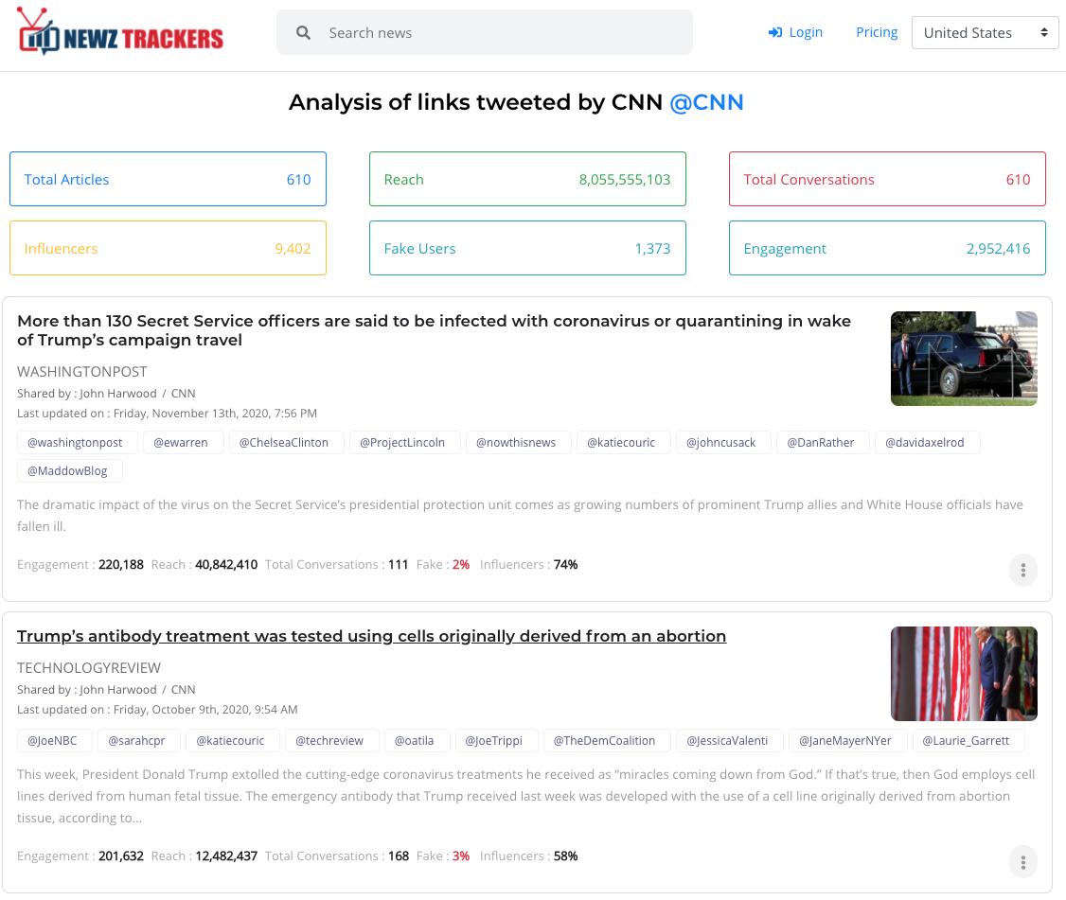Click the 220,188 engagement value
The image size is (1066, 900).
pos(121,565)
